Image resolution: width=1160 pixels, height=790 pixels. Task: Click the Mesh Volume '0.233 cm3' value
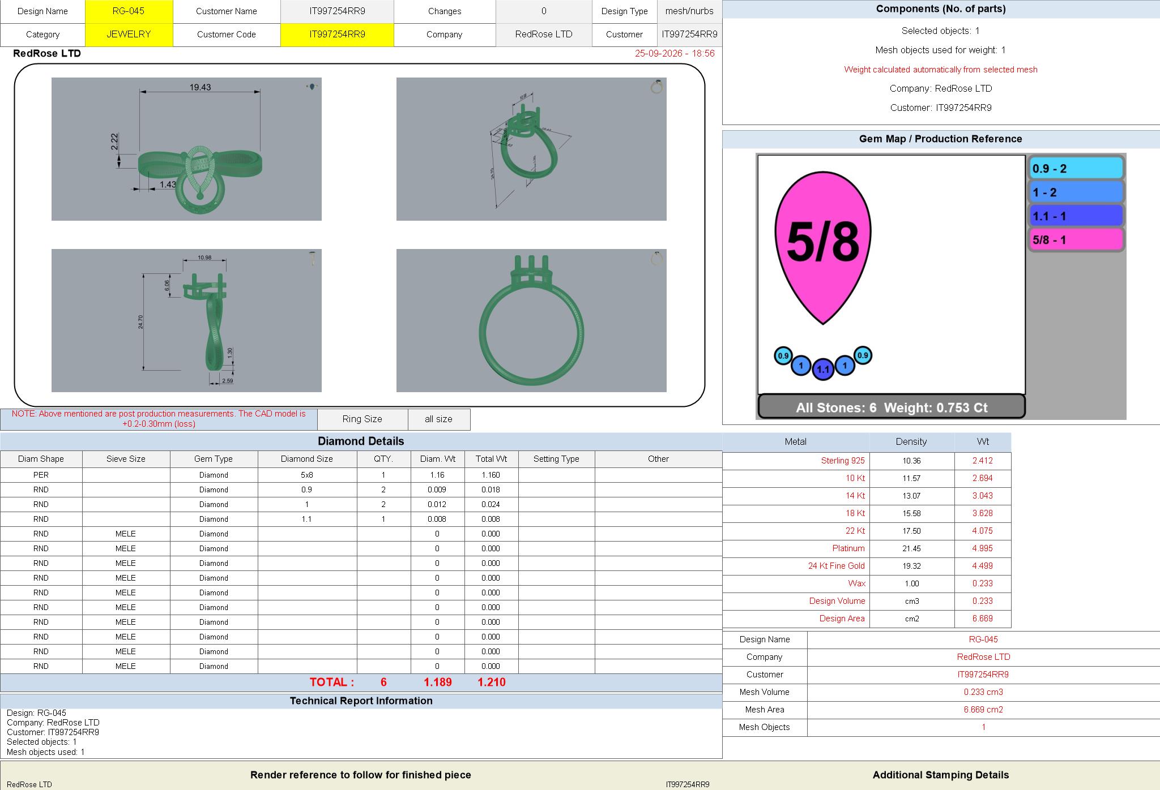(983, 692)
